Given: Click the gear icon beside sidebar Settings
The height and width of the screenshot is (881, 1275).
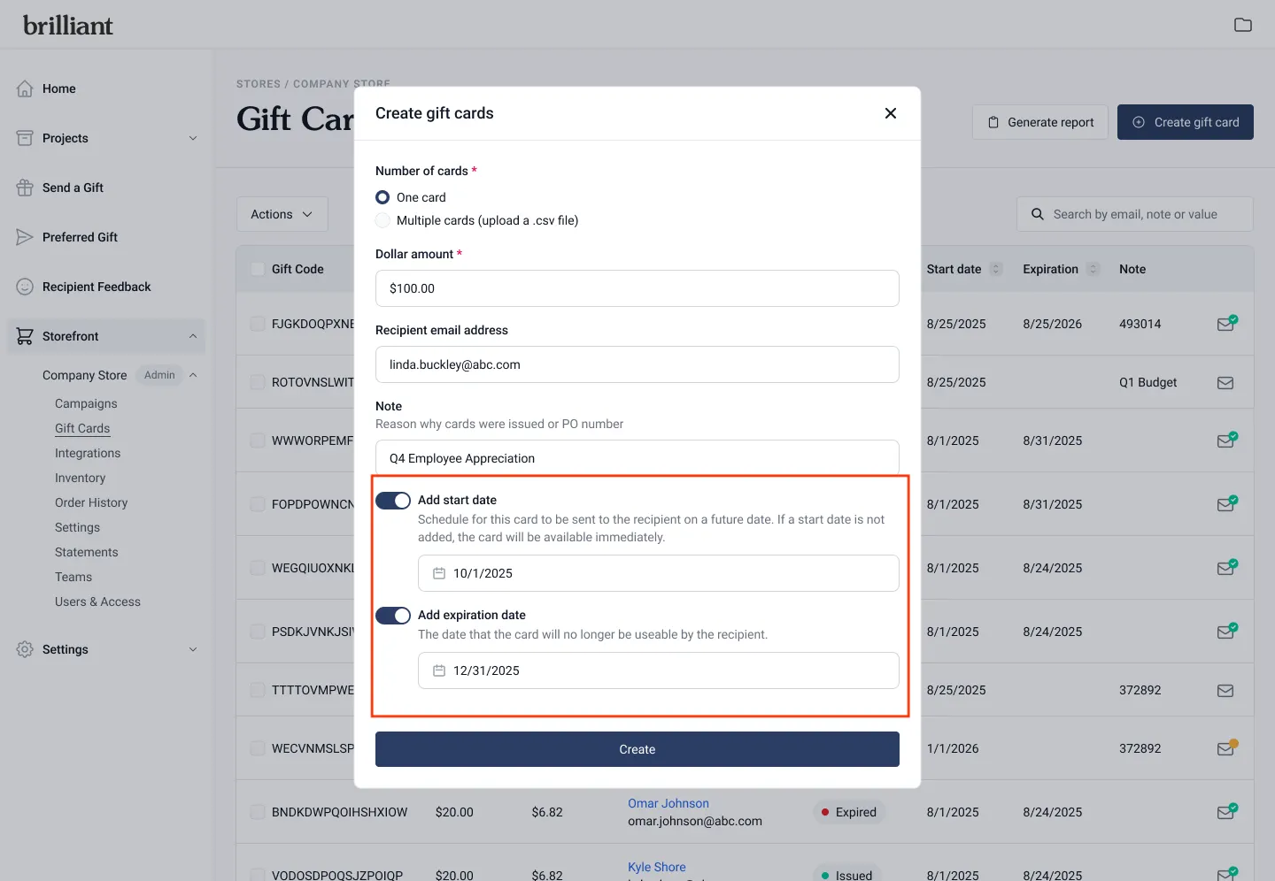Looking at the screenshot, I should point(25,649).
